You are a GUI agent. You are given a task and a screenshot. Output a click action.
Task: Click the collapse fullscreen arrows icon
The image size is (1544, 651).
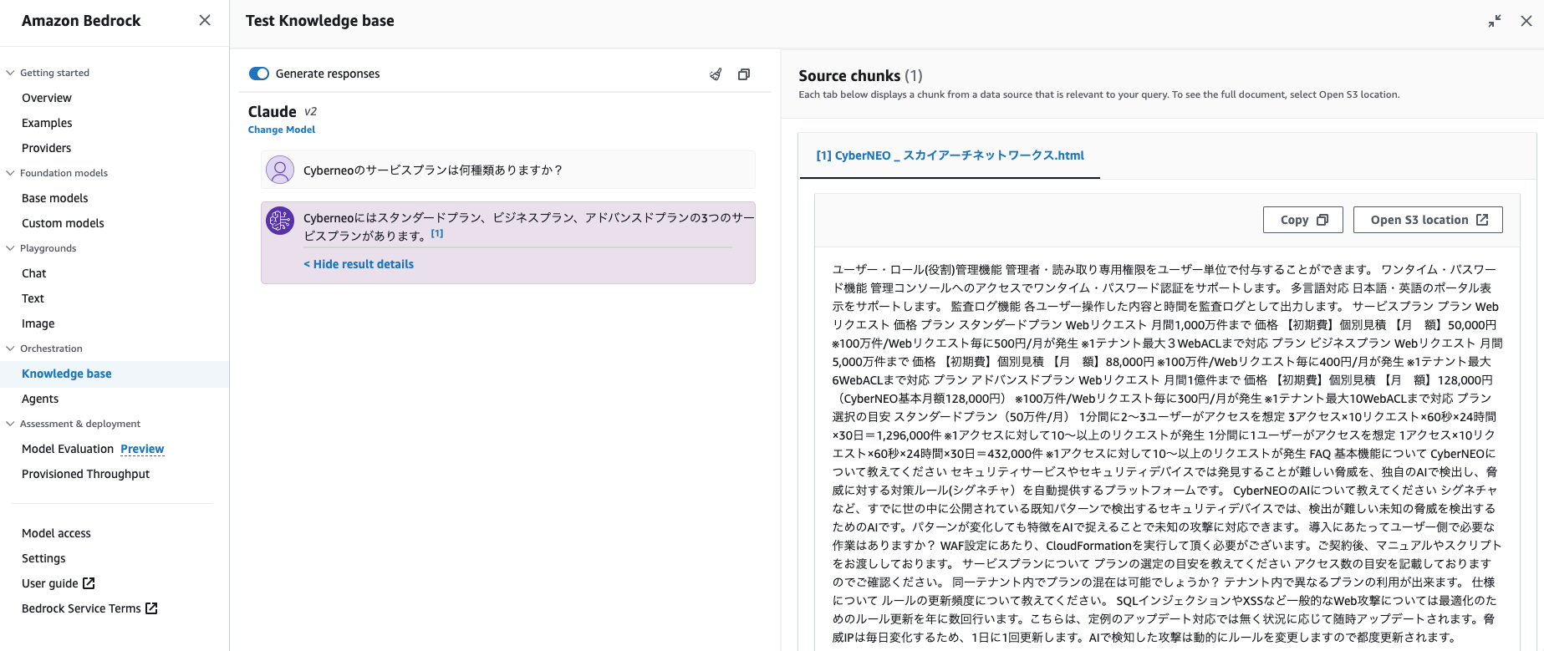pyautogui.click(x=1495, y=21)
